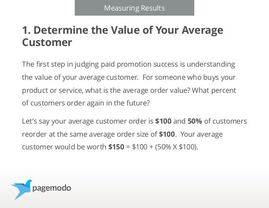Click the slide title starting "1. Determine"
The height and width of the screenshot is (208, 269).
pos(123,36)
